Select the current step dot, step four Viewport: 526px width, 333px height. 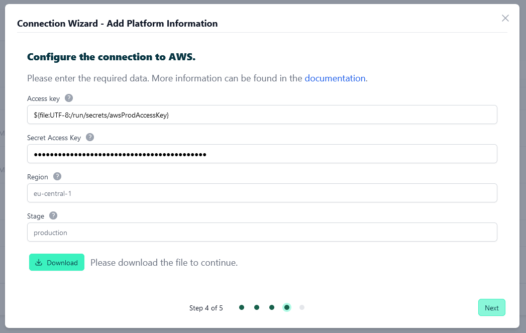(287, 306)
